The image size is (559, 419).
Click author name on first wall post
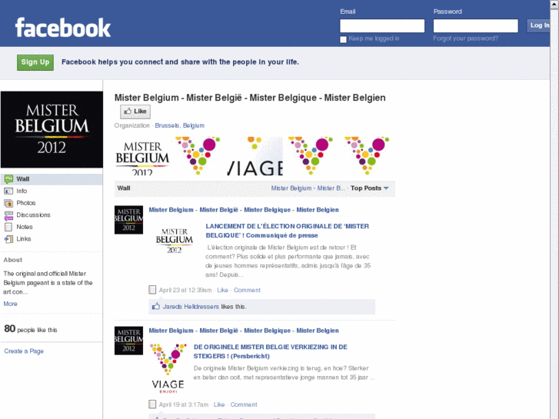(244, 210)
